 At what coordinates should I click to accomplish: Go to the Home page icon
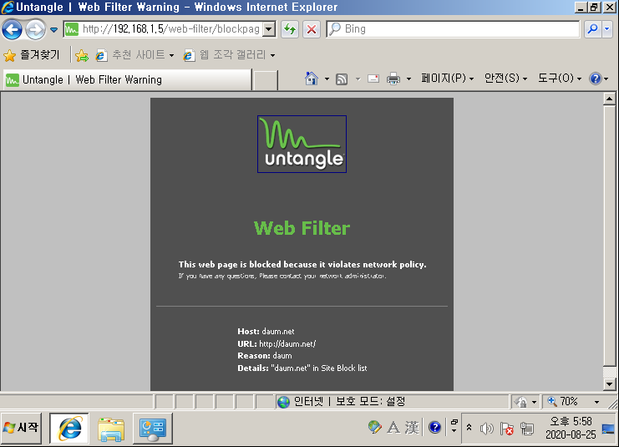(312, 79)
